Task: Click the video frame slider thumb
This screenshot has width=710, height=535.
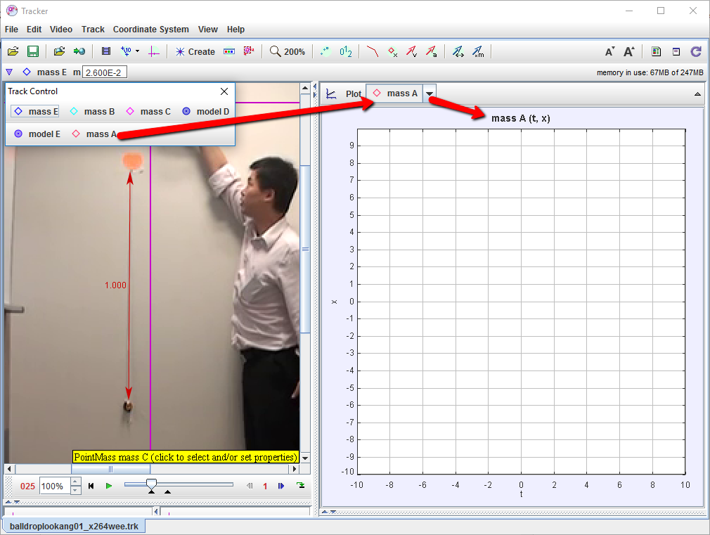Action: (x=152, y=484)
